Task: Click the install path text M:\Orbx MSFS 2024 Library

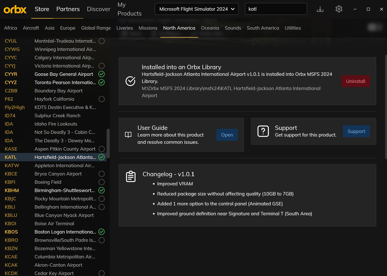Action: click(231, 92)
